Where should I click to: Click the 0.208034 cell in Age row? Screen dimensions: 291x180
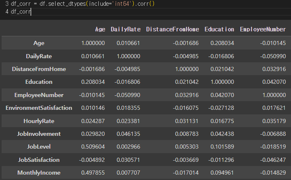coord(222,43)
